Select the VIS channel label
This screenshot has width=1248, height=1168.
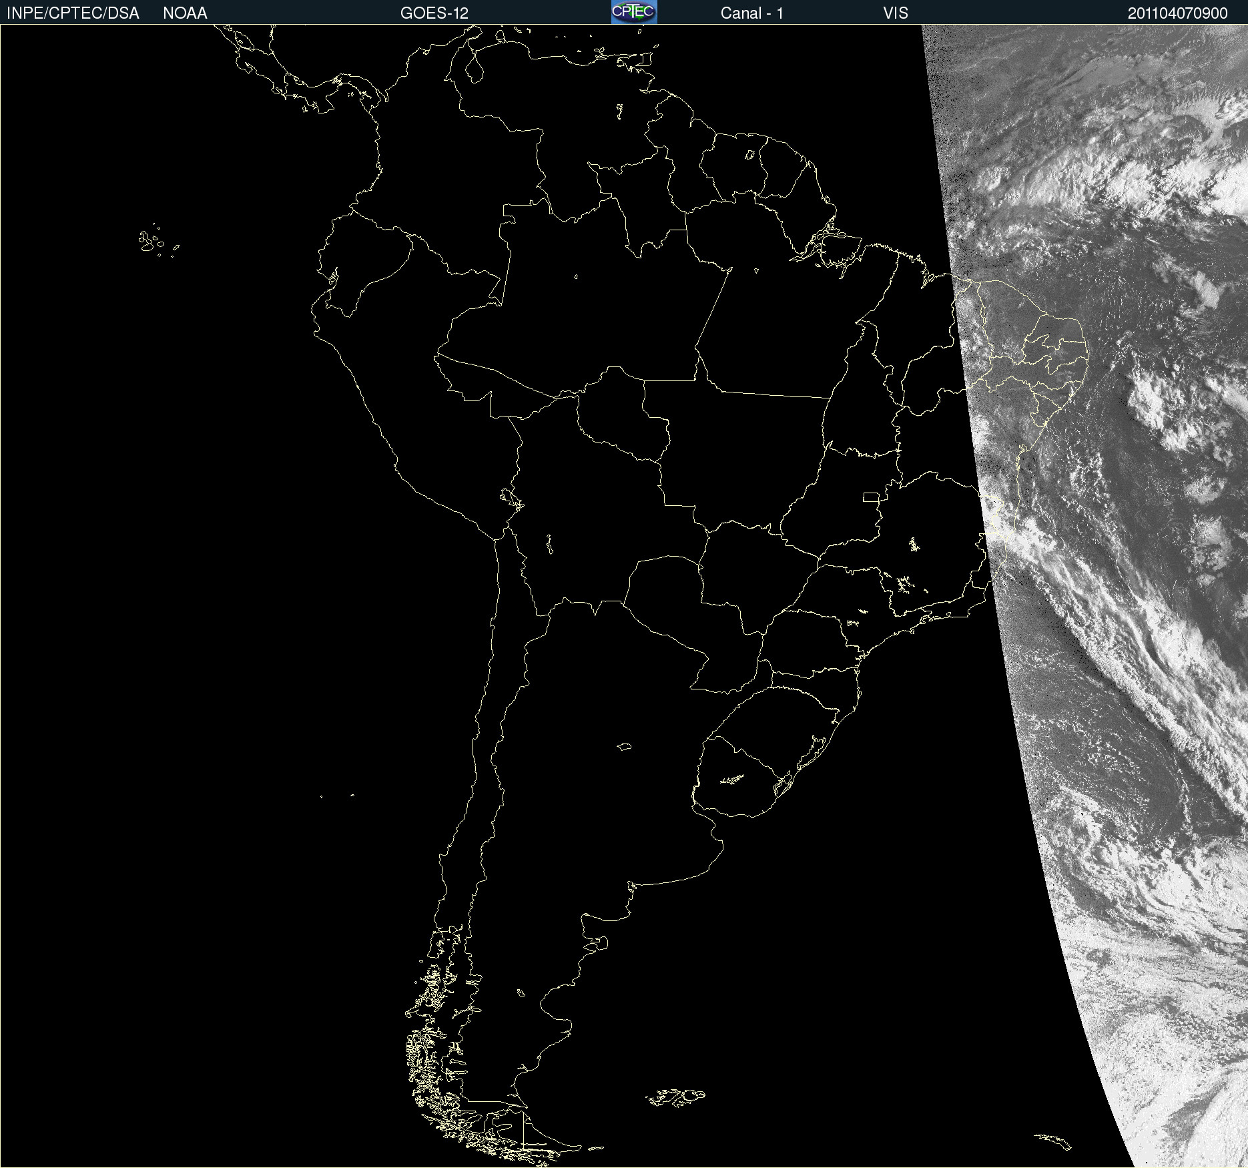[896, 13]
